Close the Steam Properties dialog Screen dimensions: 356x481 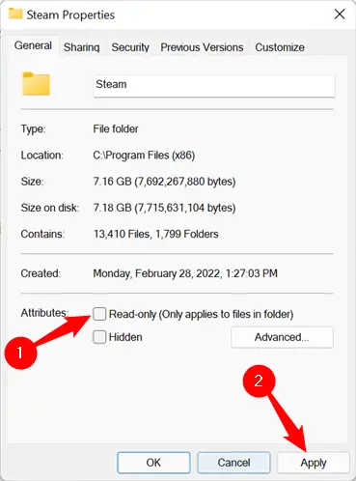[x=340, y=14]
